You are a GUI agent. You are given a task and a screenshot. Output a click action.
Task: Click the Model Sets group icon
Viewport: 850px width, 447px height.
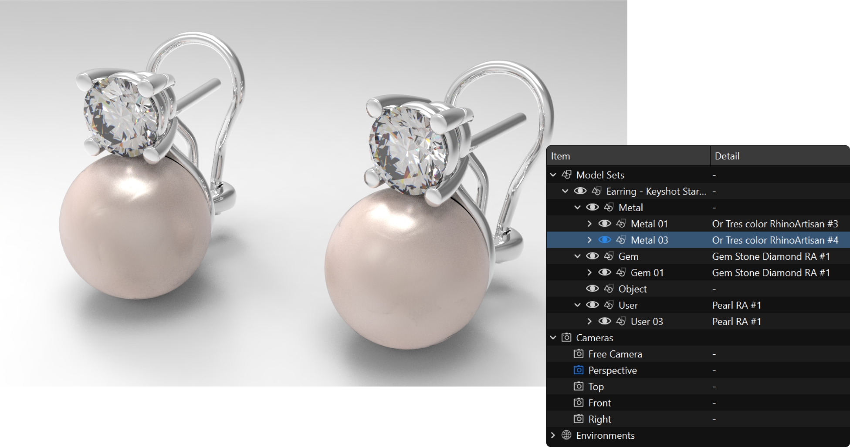(566, 175)
